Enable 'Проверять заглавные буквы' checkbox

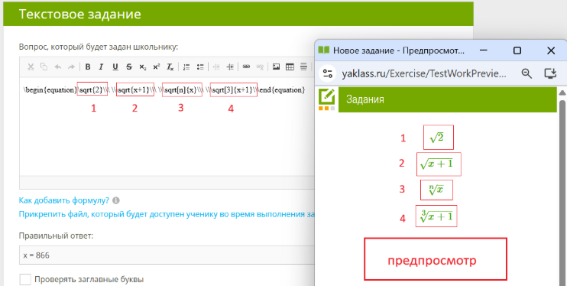click(25, 279)
